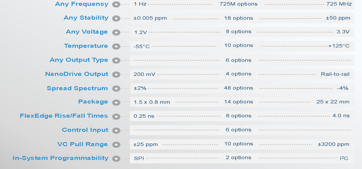
Task: Click the circle bullet beside Any Output Type
Action: tap(116, 61)
